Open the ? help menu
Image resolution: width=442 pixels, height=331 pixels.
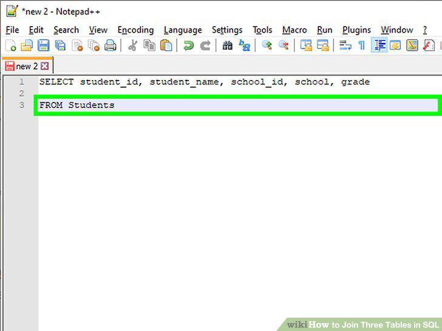click(425, 30)
